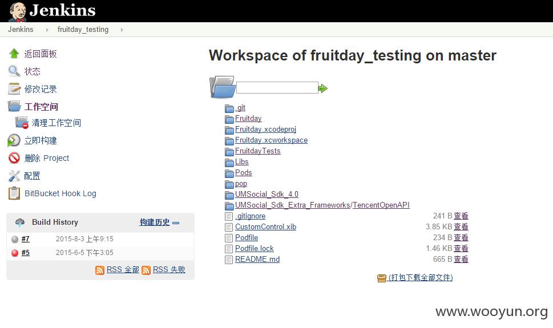553x328 pixels.
Task: Click the green go arrow next to path box
Action: (x=322, y=88)
